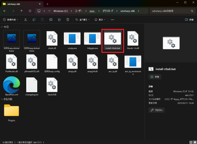Select install-rtlsdr.bat file icon
Image resolution: width=197 pixels, height=144 pixels.
pos(113,38)
